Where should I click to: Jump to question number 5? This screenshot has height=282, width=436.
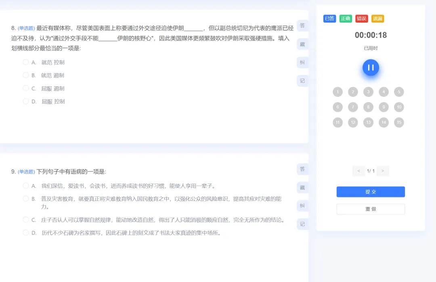coord(399,92)
